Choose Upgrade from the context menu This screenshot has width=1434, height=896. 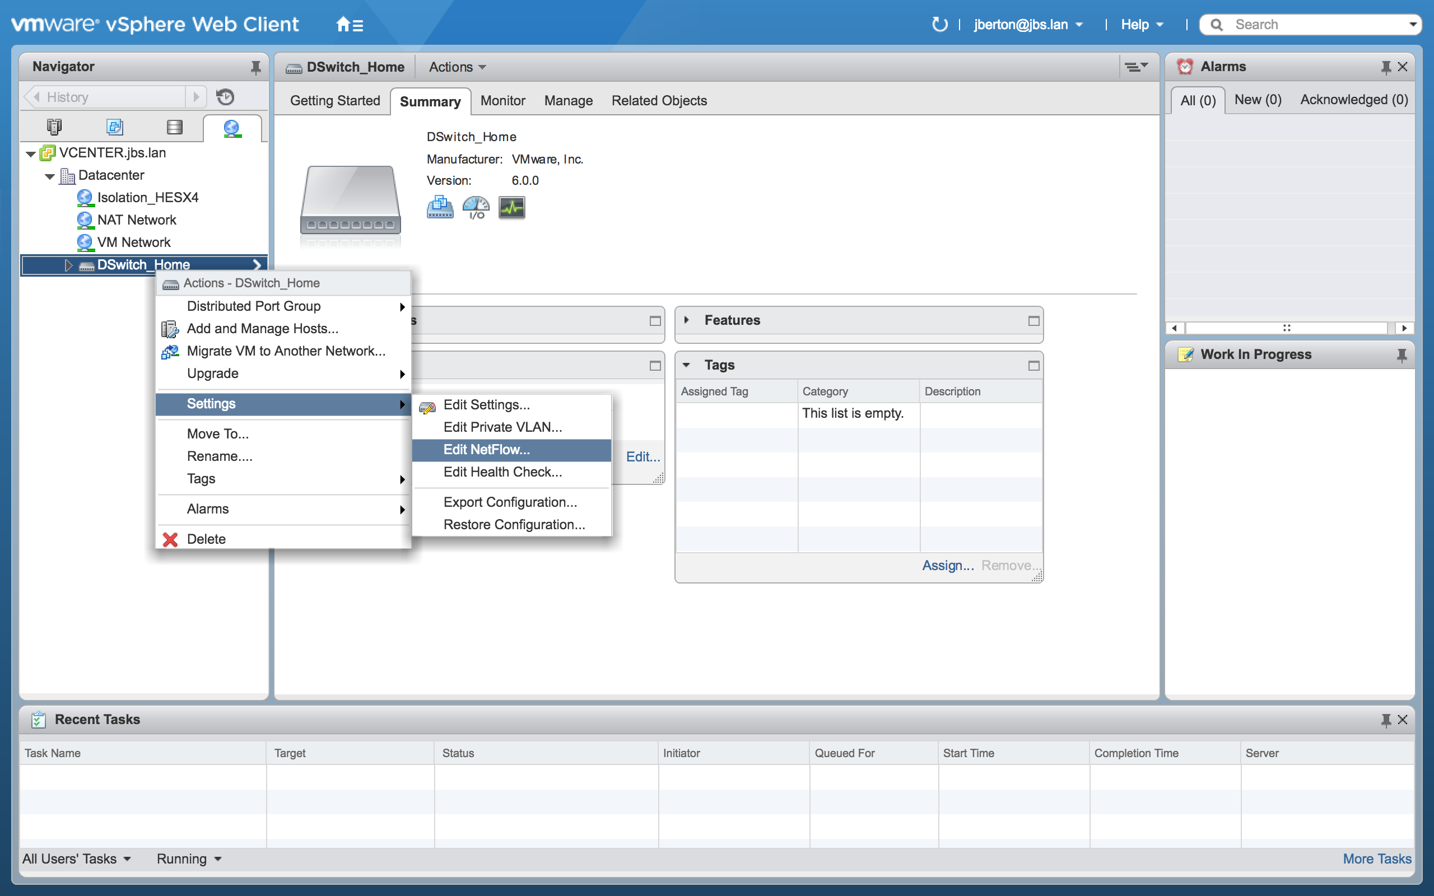(x=283, y=374)
